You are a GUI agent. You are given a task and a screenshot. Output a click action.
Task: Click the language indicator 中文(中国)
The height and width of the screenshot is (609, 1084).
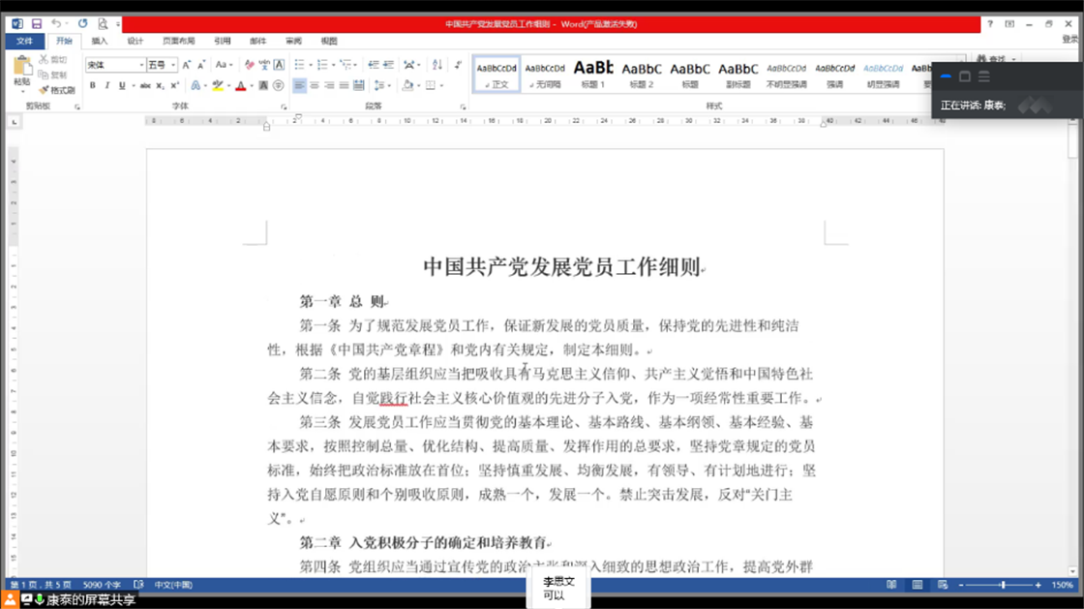tap(173, 585)
